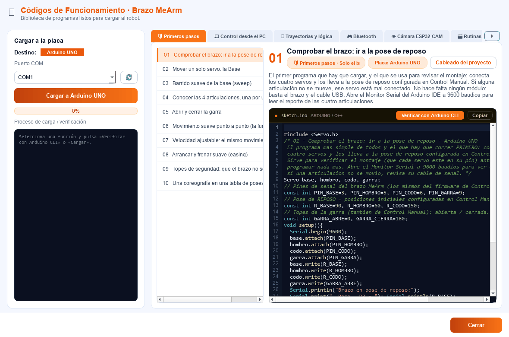Viewport: 509px width, 337px height.
Task: Click the code editor scroll-down arrow
Action: click(x=493, y=293)
